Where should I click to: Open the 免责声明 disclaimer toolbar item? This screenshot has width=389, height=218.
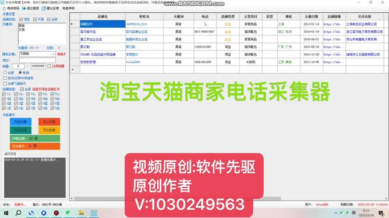(68, 8)
